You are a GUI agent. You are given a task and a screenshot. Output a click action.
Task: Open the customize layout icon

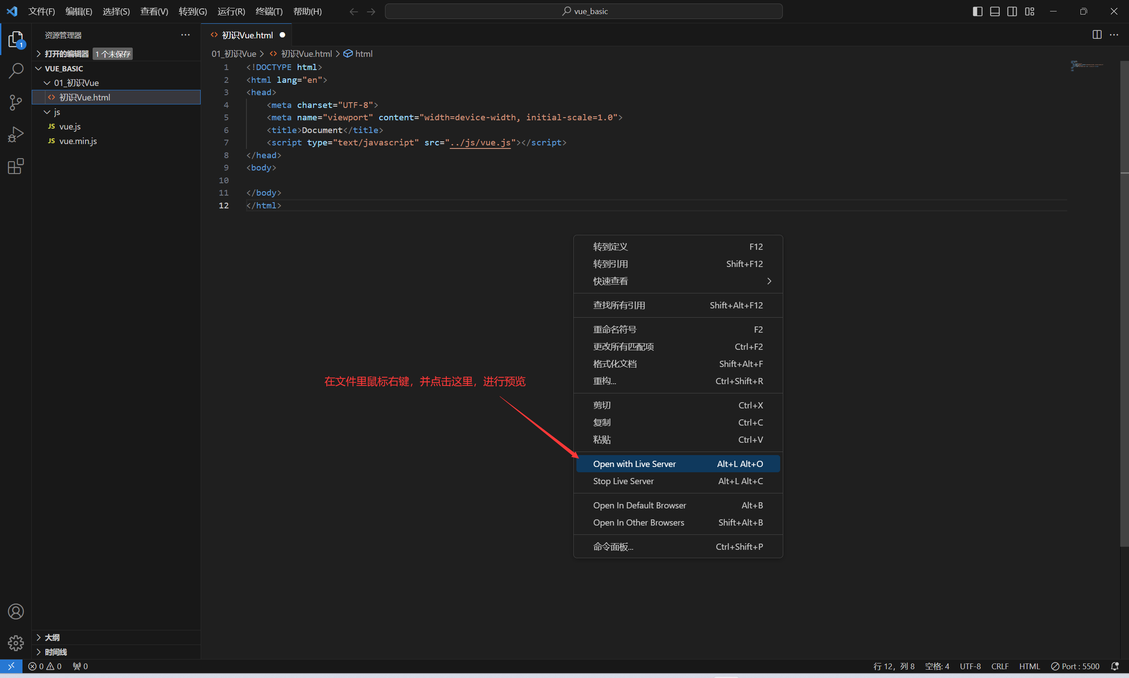1030,11
